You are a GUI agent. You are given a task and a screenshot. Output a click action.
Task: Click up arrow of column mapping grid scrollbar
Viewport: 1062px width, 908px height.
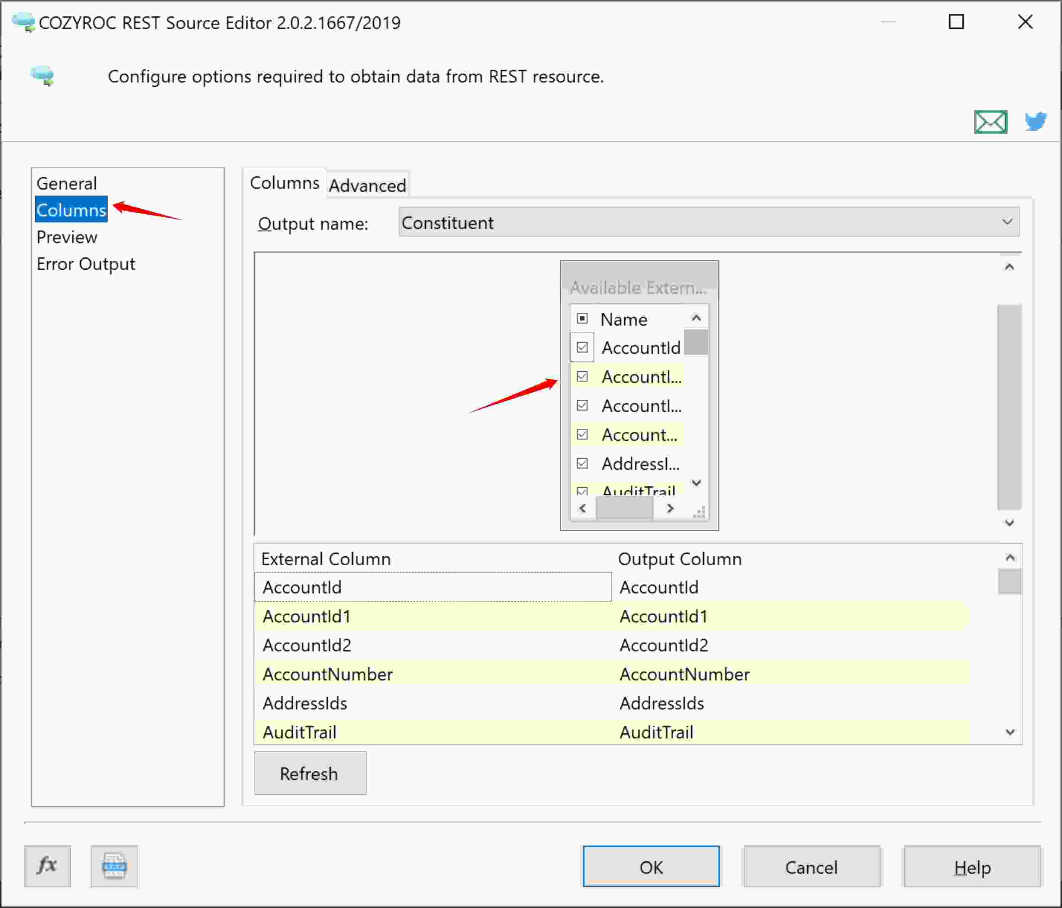(1010, 557)
